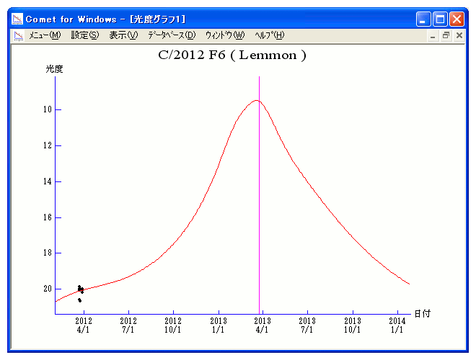Click the 日付 axis label
The image size is (476, 360).
coord(422,314)
